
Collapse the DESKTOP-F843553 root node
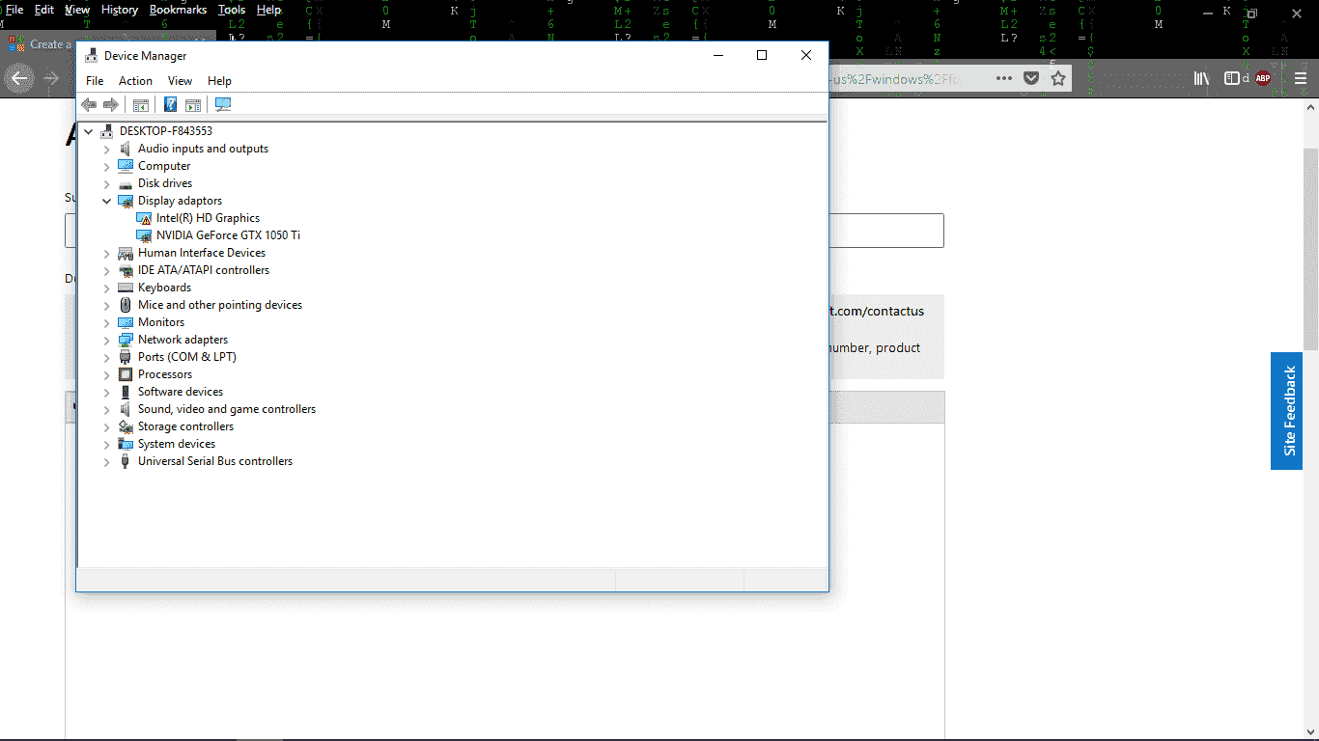point(89,131)
